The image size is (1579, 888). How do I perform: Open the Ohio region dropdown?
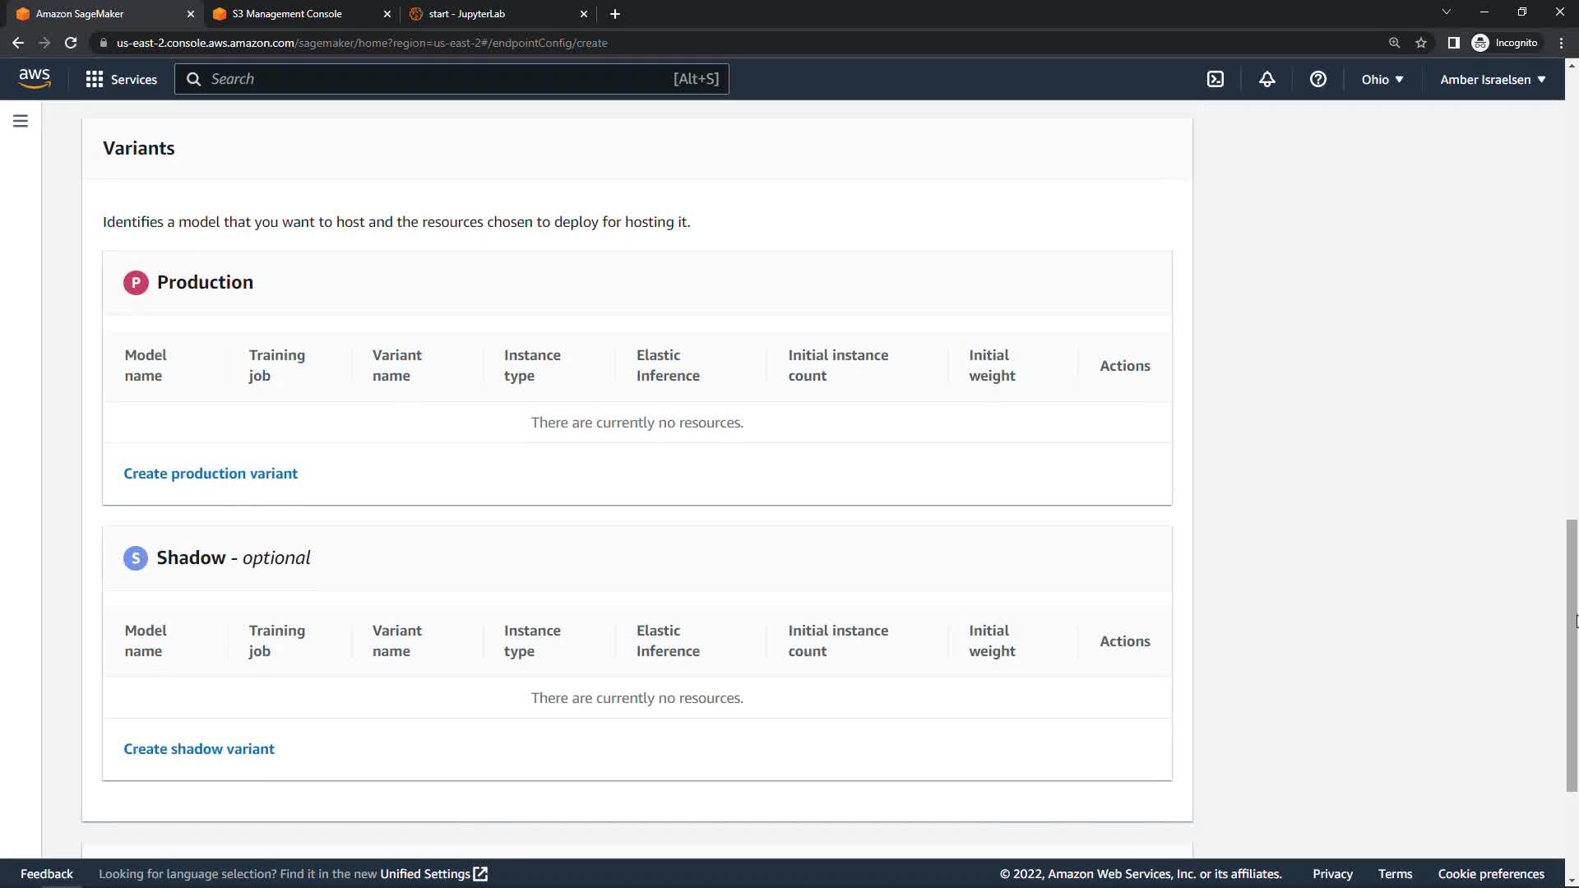pos(1382,79)
